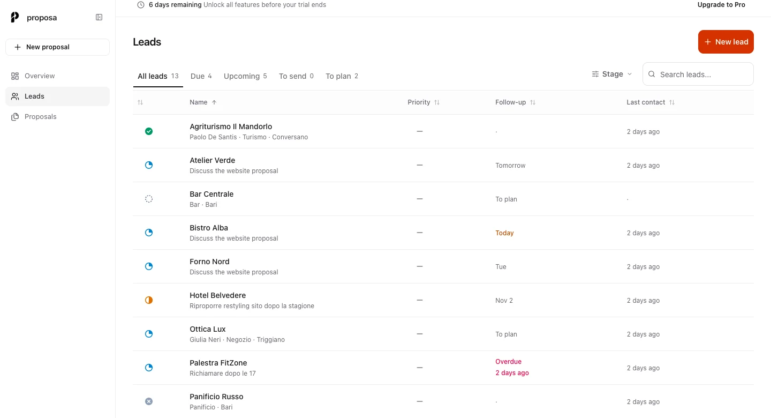The image size is (771, 418).
Task: Click the dotted status icon for Bar Centrale
Action: pos(149,199)
